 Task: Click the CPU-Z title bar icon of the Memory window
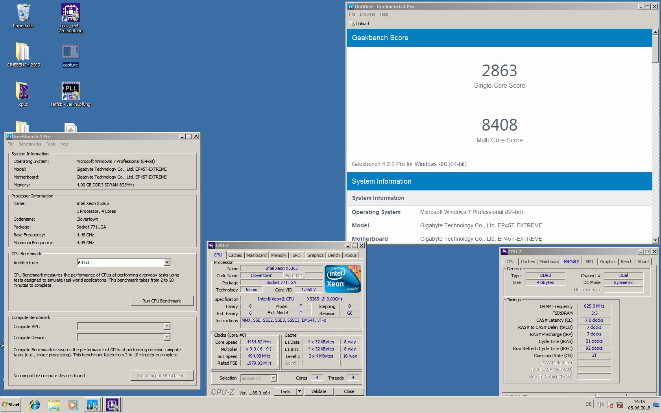(504, 252)
